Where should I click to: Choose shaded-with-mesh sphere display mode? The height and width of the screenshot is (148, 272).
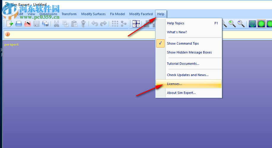pyautogui.click(x=269, y=24)
